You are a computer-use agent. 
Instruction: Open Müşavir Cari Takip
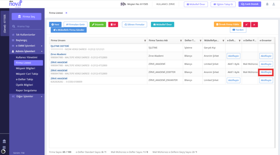pyautogui.click(x=27, y=74)
